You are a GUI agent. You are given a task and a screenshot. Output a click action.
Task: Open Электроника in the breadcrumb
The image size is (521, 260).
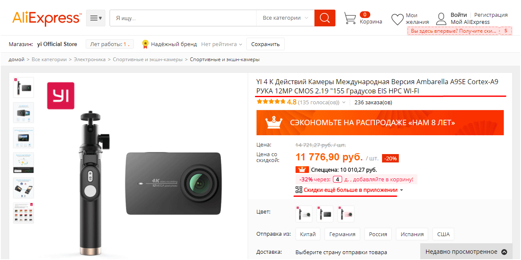(x=90, y=59)
